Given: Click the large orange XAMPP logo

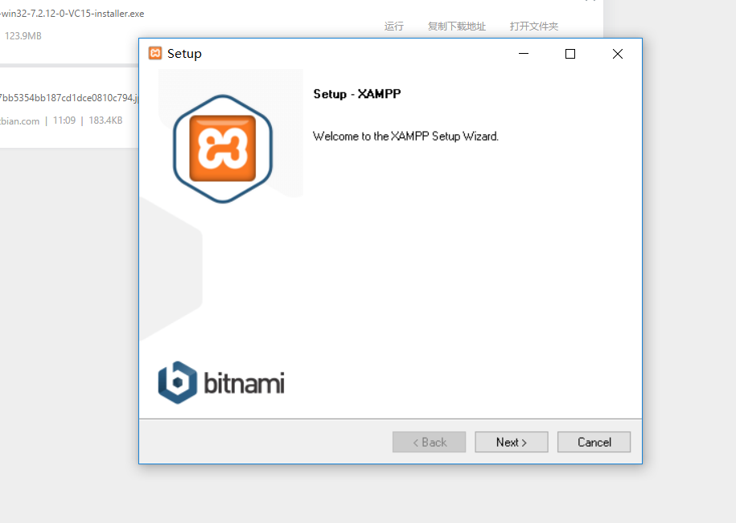Looking at the screenshot, I should (x=223, y=149).
